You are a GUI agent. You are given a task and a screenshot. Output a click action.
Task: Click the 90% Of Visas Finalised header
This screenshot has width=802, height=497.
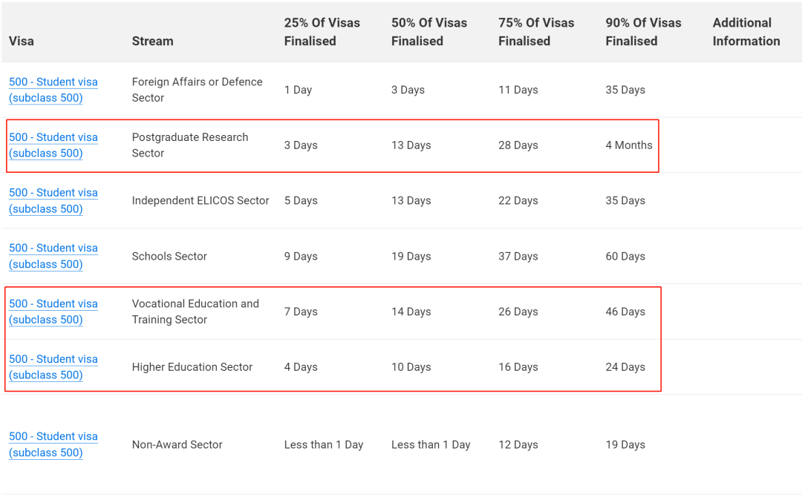click(x=643, y=32)
